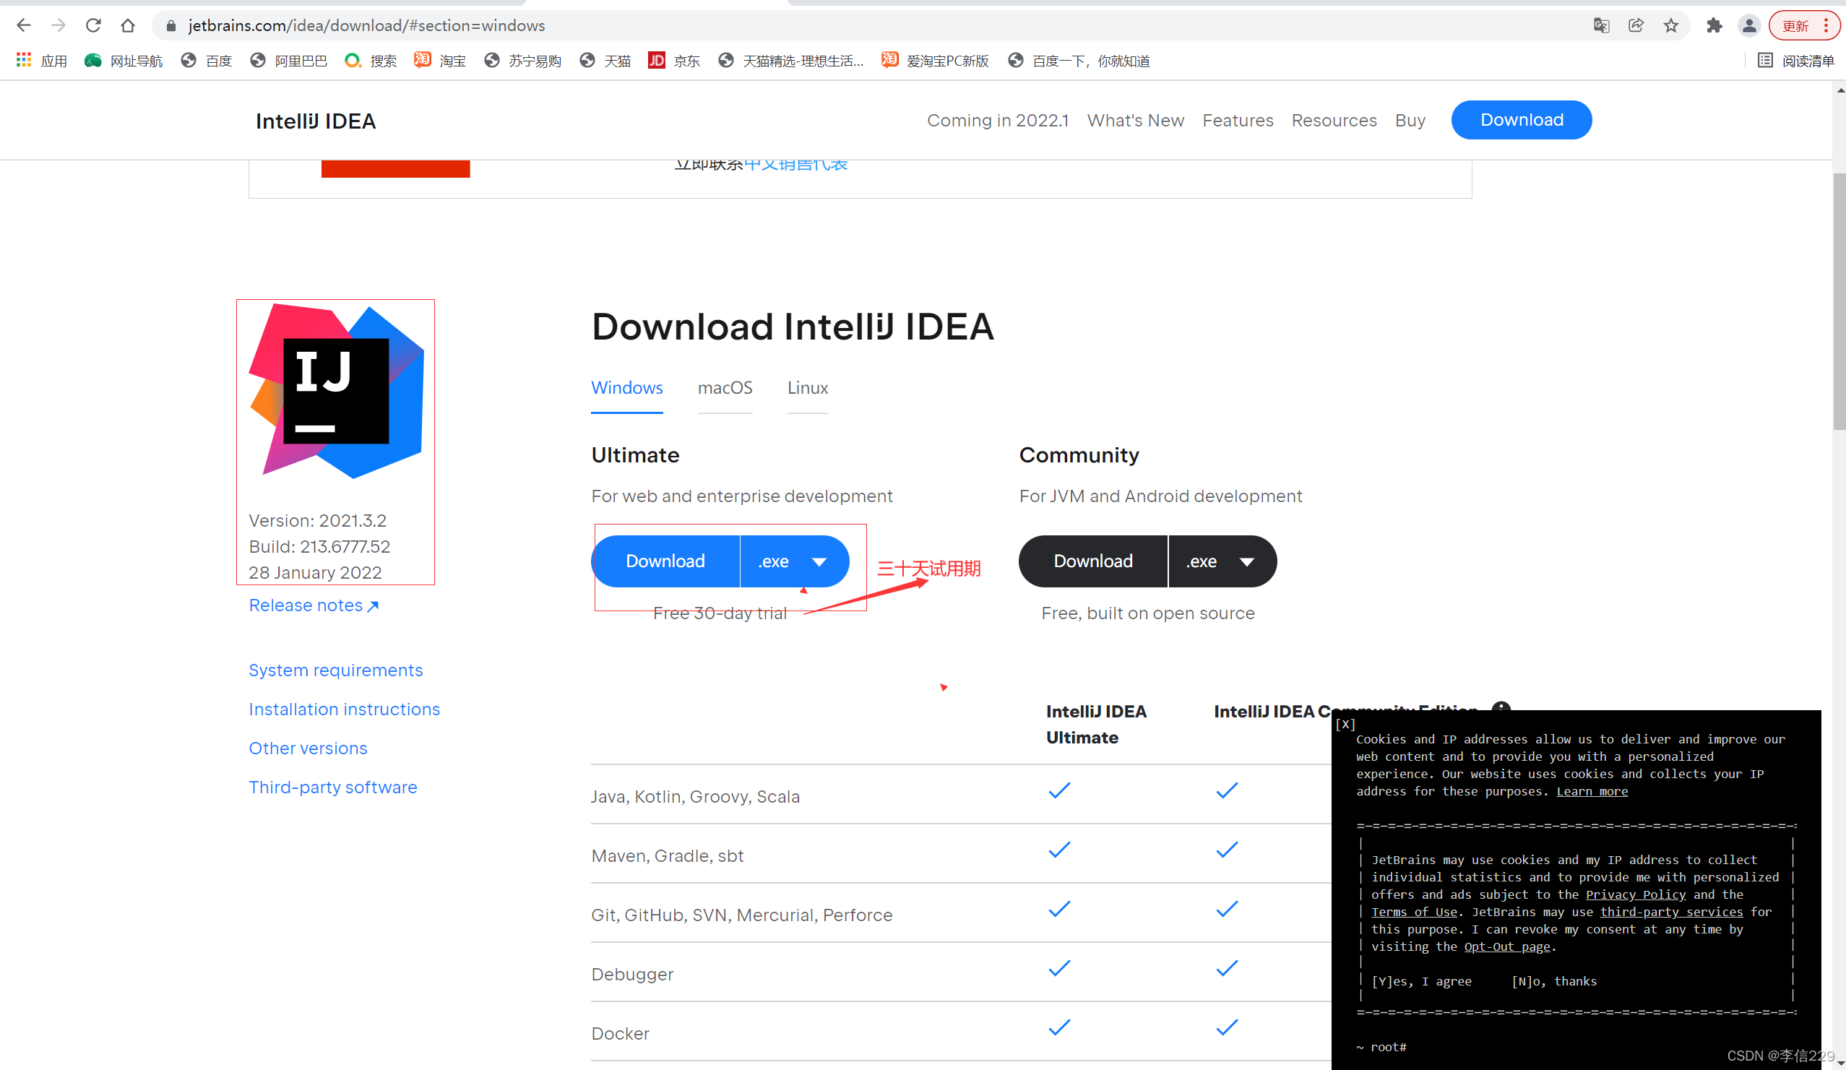
Task: Click the Google Translate icon
Action: (x=1600, y=25)
